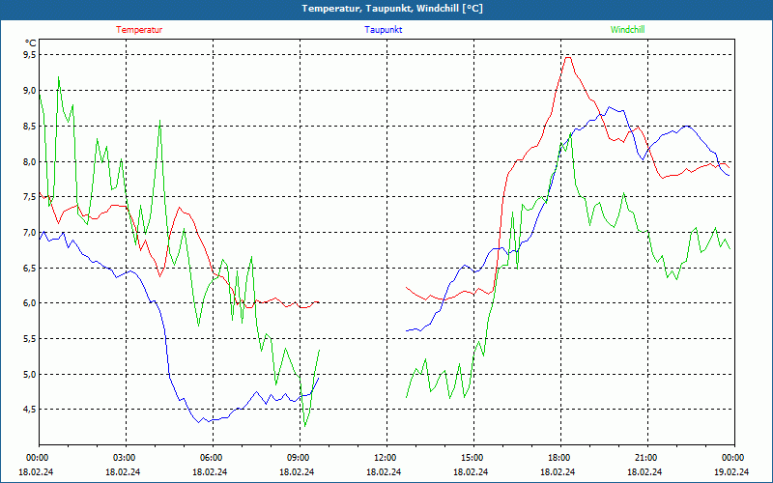Click the red temperature curve's highest peak
This screenshot has height=483, width=773.
tap(568, 57)
